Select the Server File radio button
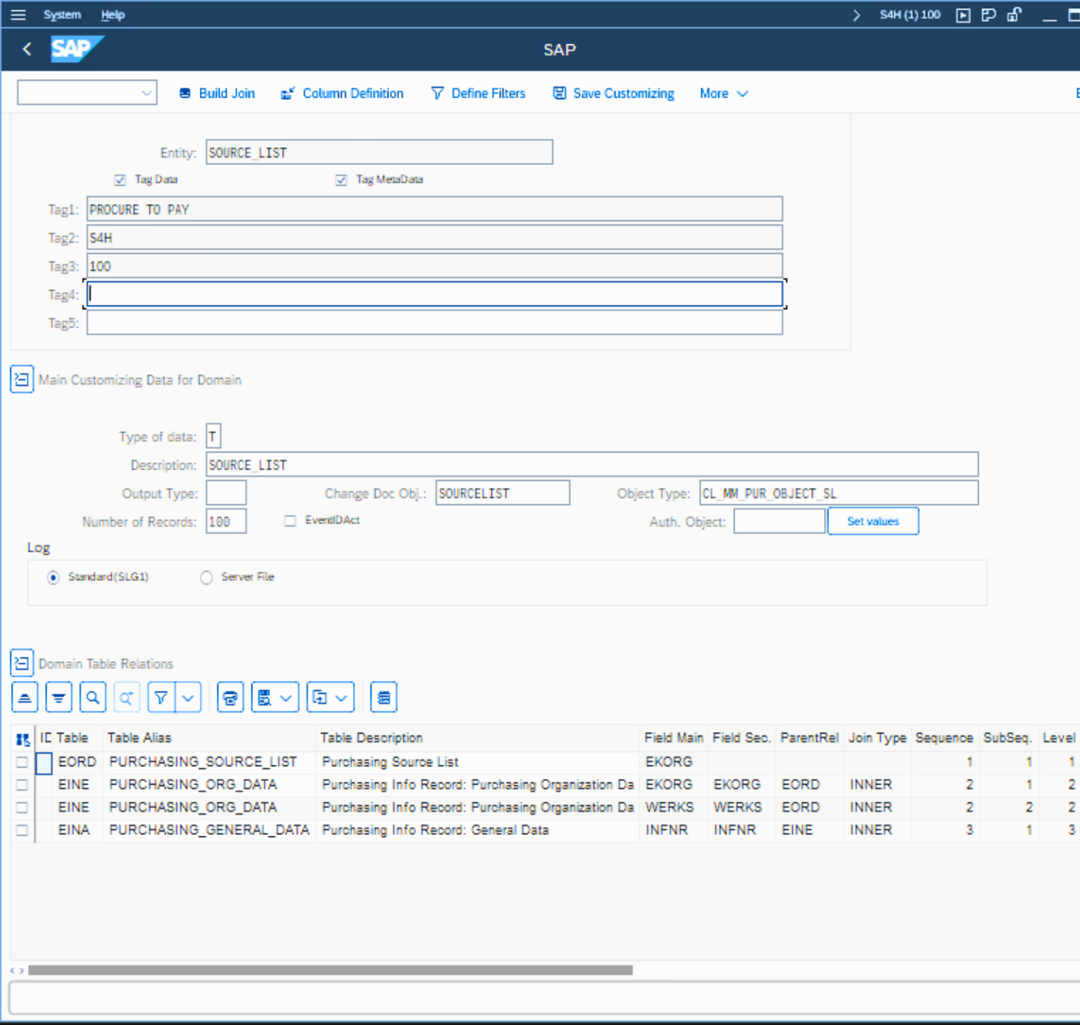1080x1025 pixels. pos(206,578)
